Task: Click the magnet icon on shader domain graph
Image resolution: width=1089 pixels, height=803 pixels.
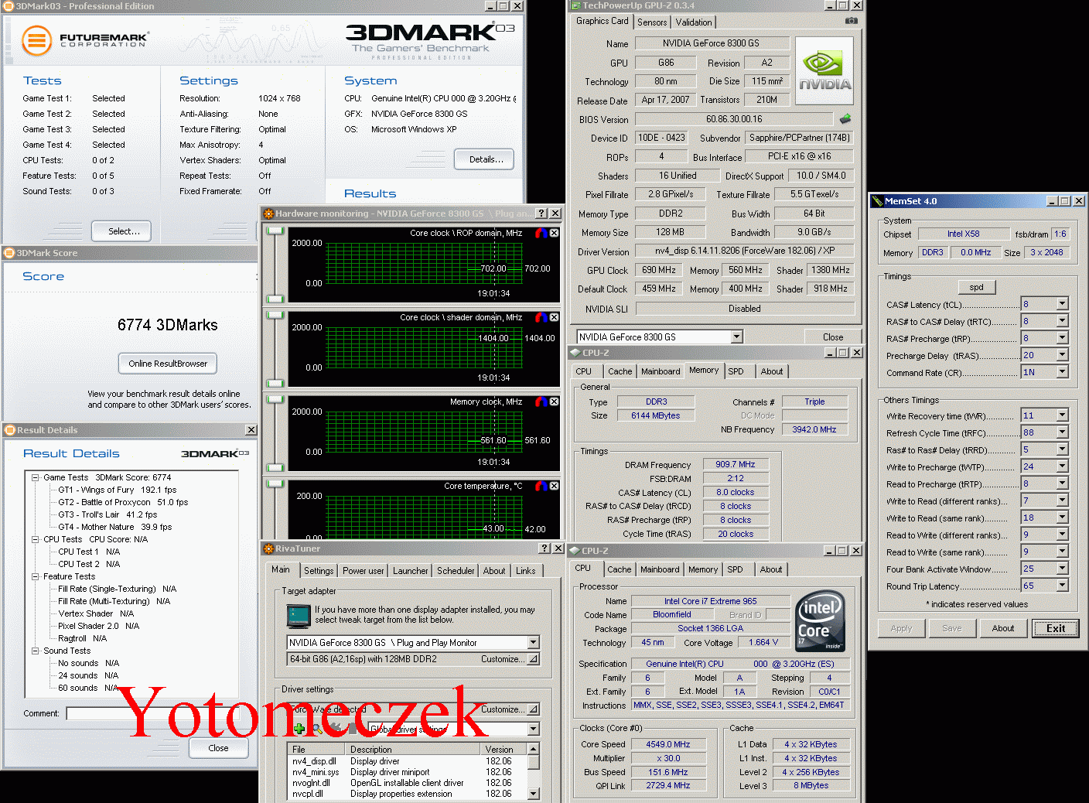Action: [x=541, y=317]
